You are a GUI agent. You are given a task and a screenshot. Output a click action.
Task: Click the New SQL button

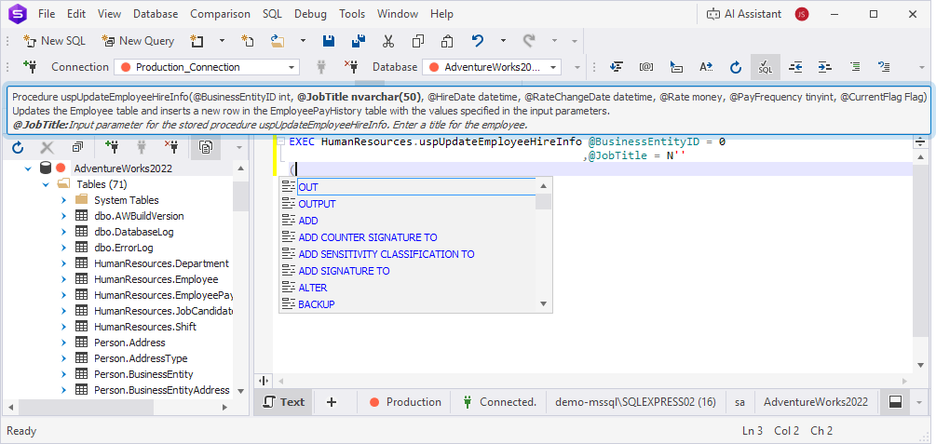(x=56, y=41)
